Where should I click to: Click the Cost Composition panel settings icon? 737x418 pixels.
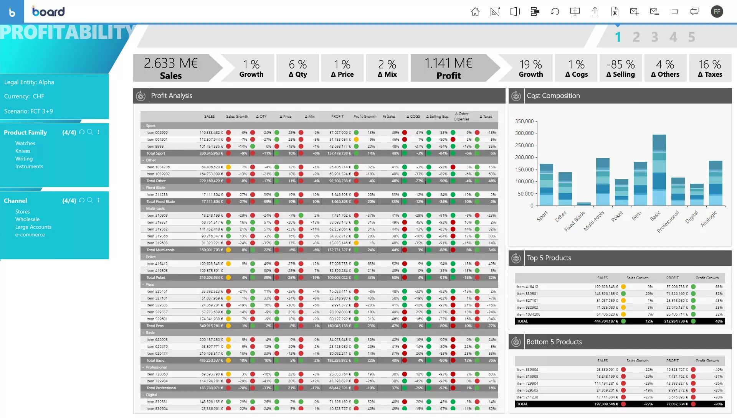(x=516, y=96)
